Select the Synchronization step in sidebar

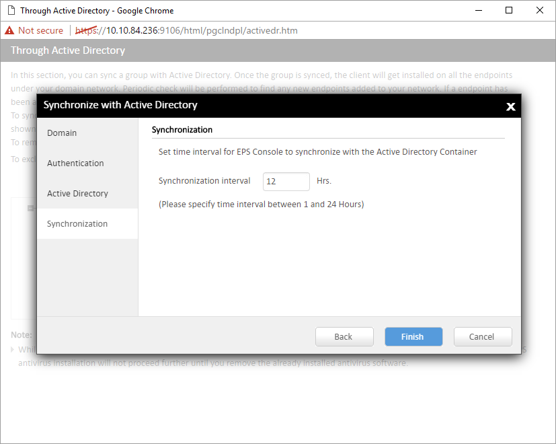tap(87, 223)
